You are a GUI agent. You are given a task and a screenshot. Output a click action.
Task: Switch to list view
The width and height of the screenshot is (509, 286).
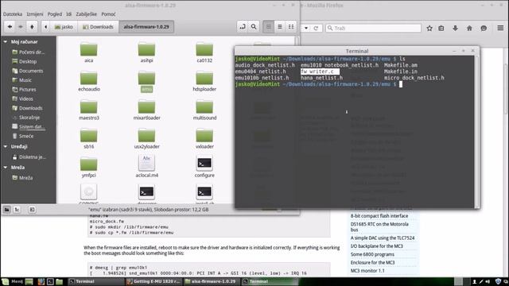click(x=280, y=27)
